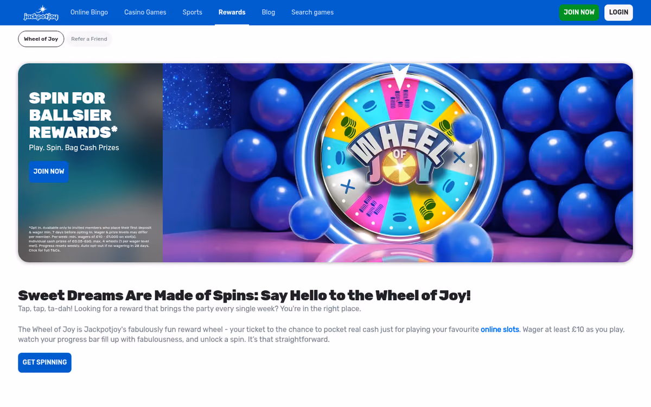The height and width of the screenshot is (407, 651).
Task: Visit the Blog page
Action: point(269,12)
